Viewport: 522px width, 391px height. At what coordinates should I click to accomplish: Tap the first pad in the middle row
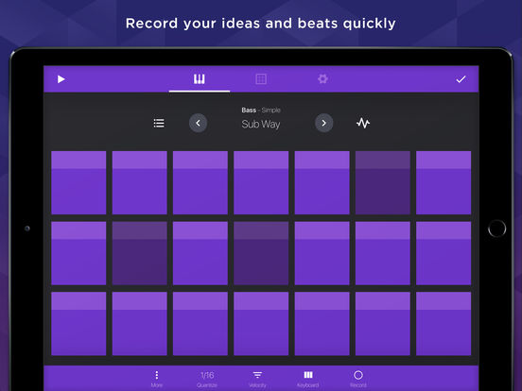point(78,253)
